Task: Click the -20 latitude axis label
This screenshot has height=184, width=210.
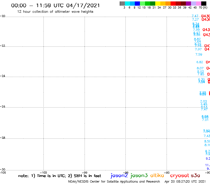Action: [3, 16]
